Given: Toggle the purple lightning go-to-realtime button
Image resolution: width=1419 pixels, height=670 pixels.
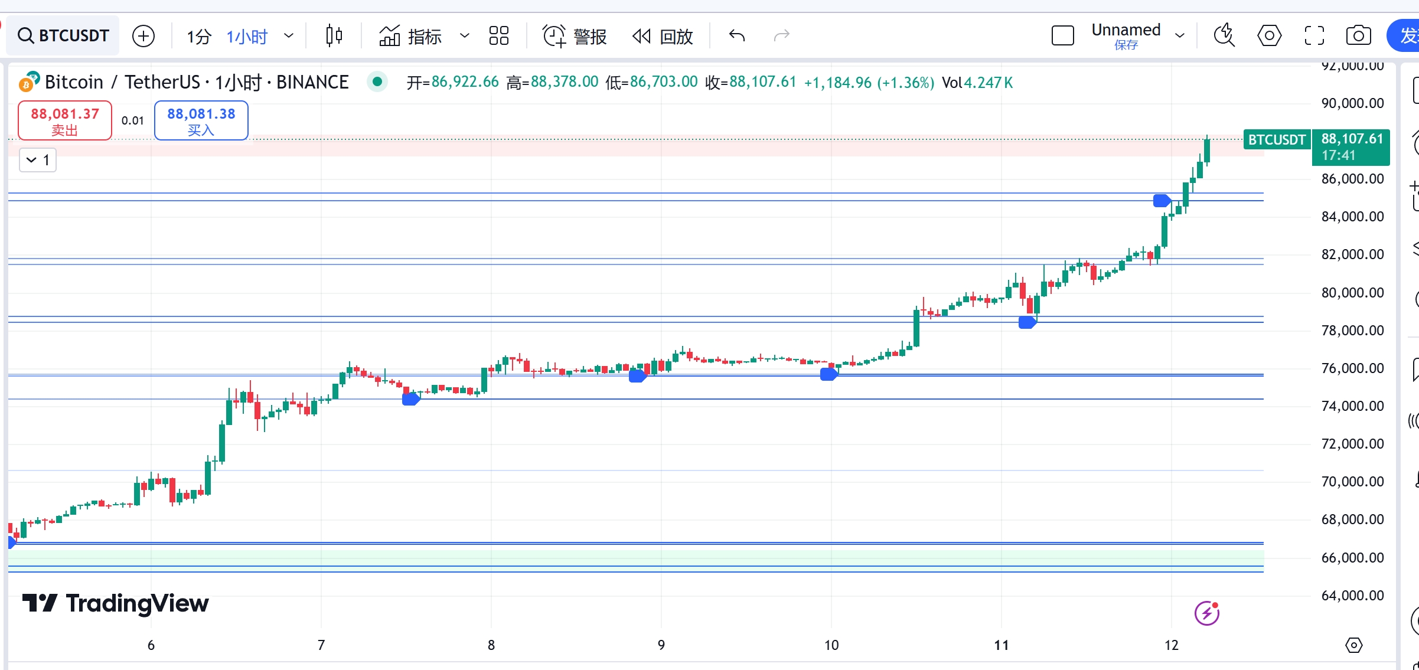Looking at the screenshot, I should pos(1207,613).
